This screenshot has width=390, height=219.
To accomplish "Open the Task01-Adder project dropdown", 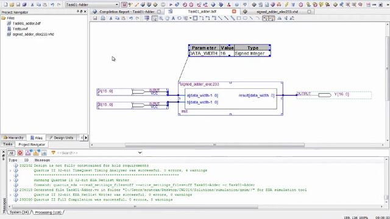I will tap(92, 4).
